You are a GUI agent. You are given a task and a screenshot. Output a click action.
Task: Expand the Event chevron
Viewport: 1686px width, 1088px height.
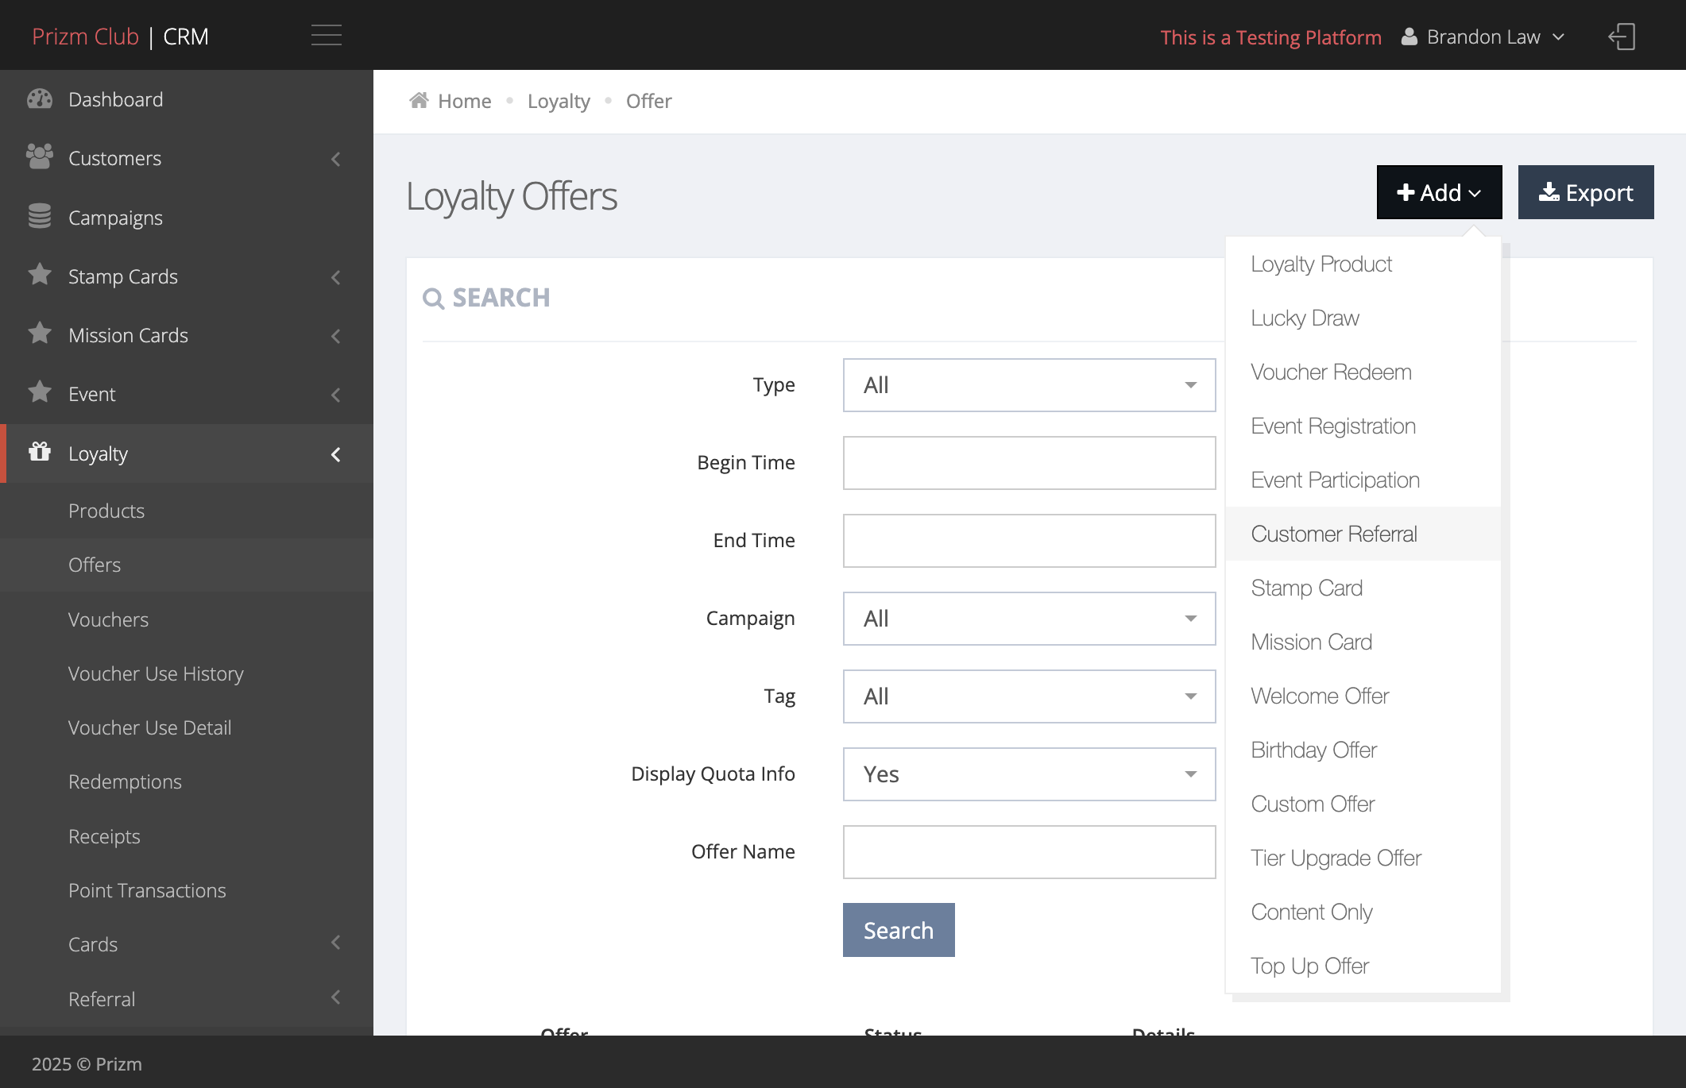coord(336,395)
